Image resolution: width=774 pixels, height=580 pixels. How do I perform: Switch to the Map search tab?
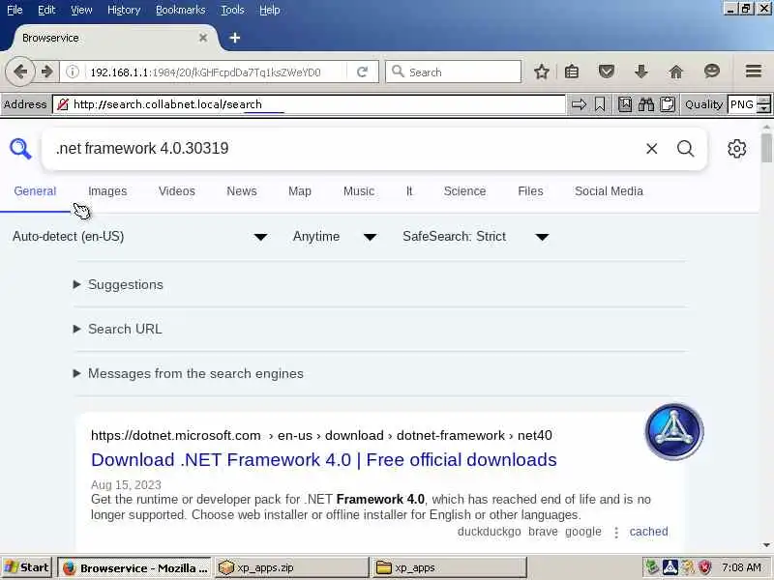(x=300, y=191)
